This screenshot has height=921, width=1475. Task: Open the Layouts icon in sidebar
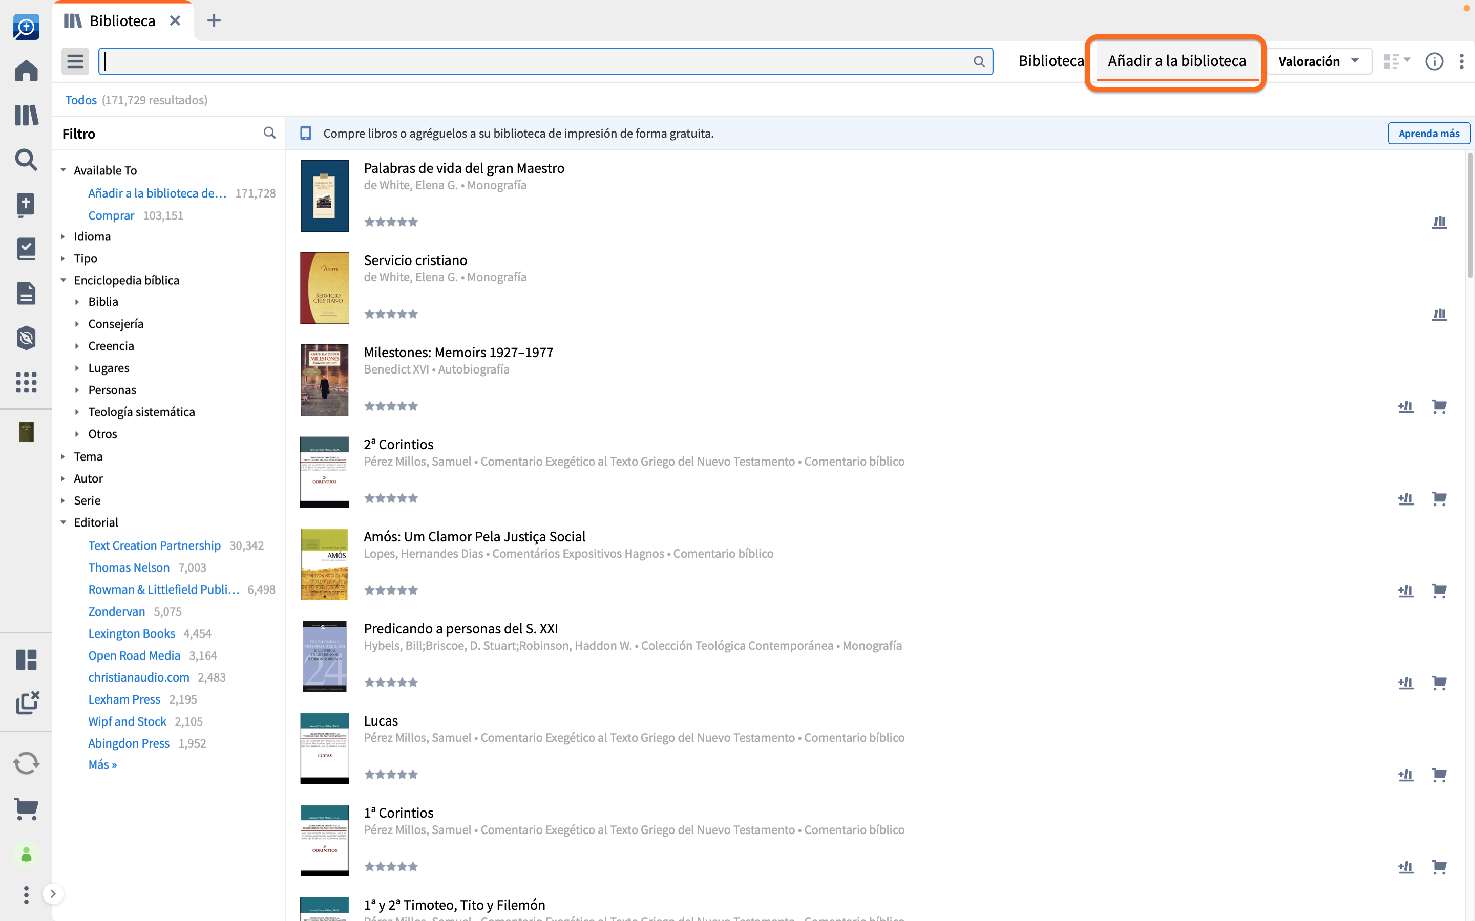point(26,660)
